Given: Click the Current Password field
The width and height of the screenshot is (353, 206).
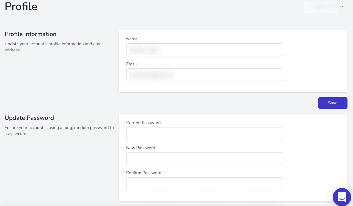Looking at the screenshot, I should 205,134.
